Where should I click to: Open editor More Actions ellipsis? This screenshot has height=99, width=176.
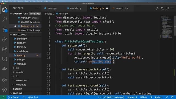(172, 8)
